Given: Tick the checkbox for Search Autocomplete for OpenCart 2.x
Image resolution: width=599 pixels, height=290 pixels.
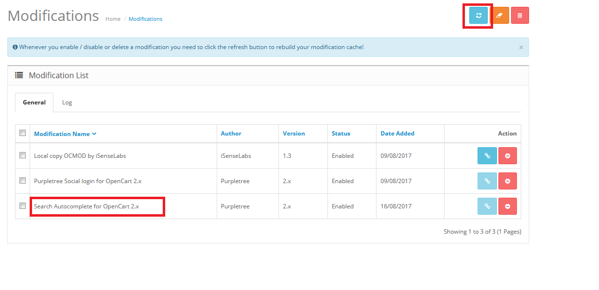Looking at the screenshot, I should (22, 205).
